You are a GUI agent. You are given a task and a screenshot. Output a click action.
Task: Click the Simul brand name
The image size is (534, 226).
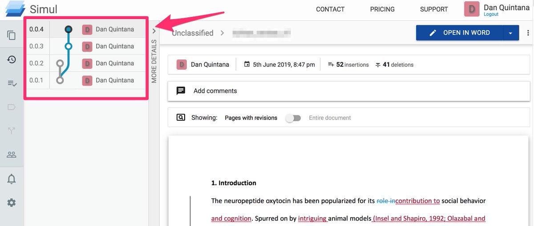tap(44, 9)
